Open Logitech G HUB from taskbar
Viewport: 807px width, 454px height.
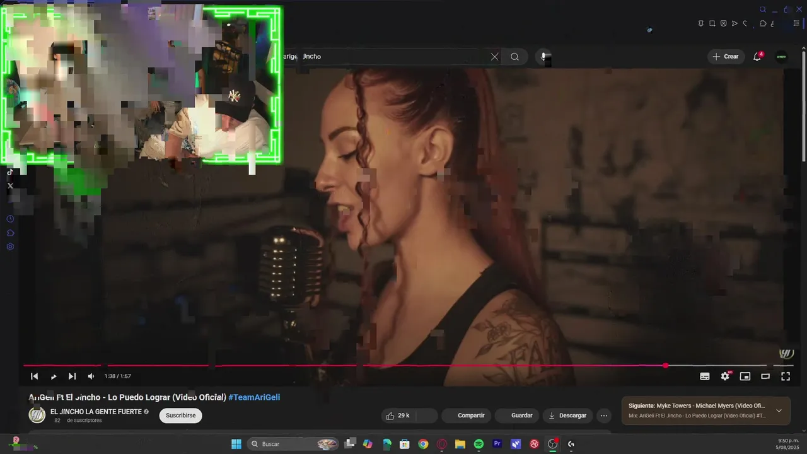(x=571, y=444)
